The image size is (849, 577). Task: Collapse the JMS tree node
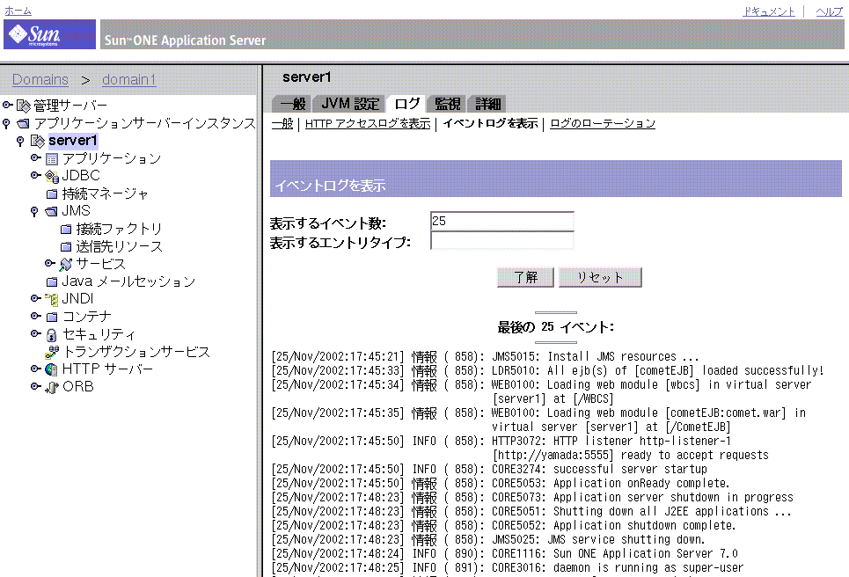34,212
